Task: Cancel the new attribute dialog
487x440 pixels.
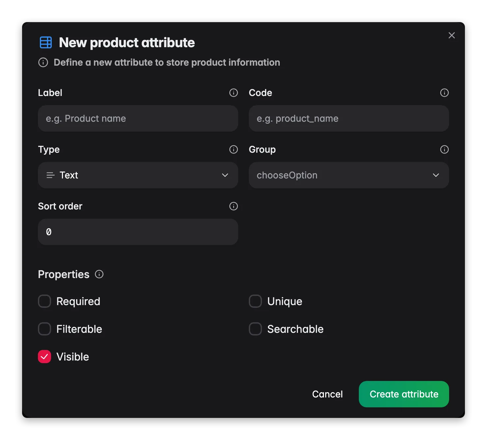Action: [x=328, y=394]
